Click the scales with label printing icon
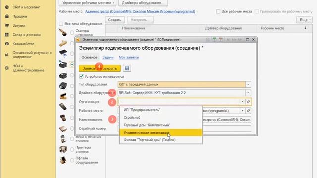Screen dimensions: 317x178 pyautogui.click(x=63, y=139)
